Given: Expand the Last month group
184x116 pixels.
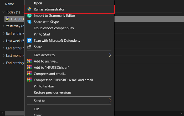Looking at the screenshot, I should click(x=3, y=56).
